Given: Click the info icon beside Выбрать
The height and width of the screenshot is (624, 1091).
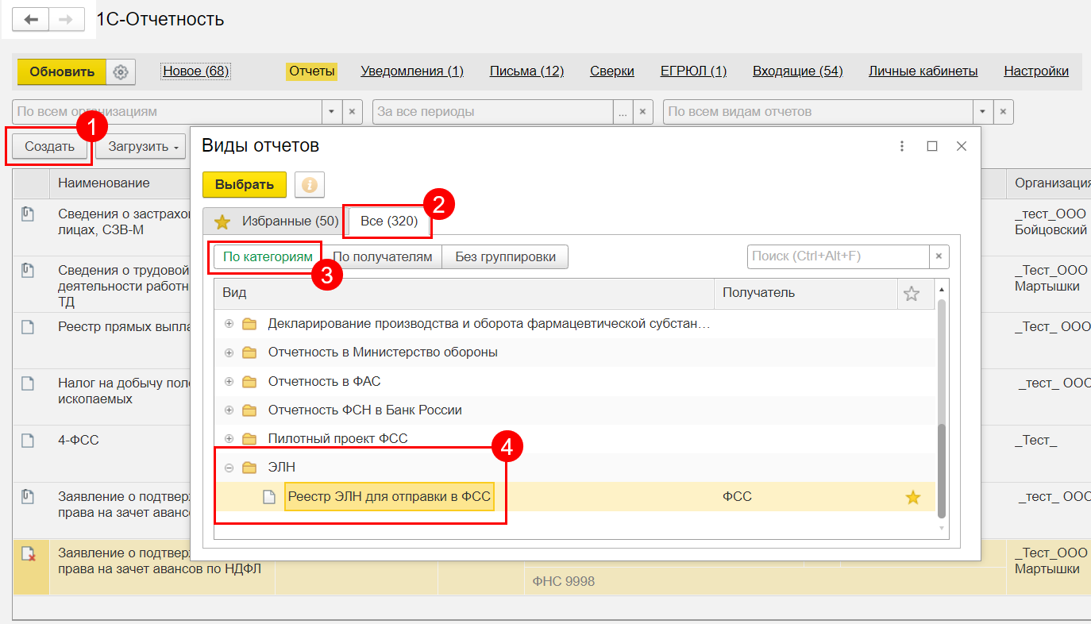Looking at the screenshot, I should tap(309, 184).
